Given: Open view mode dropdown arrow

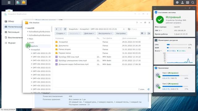Looking at the screenshot, I should pos(145,33).
